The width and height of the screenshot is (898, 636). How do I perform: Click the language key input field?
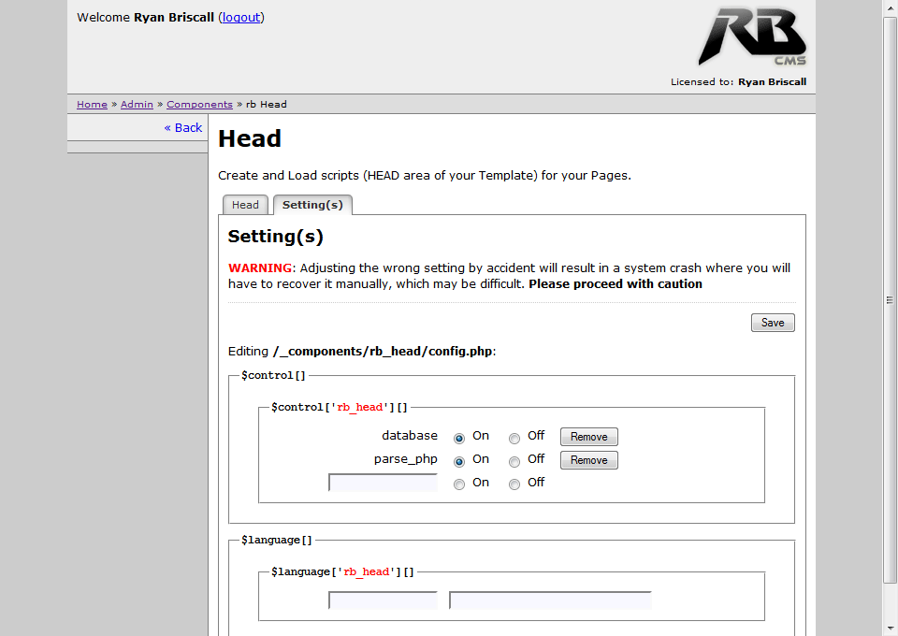pyautogui.click(x=383, y=600)
